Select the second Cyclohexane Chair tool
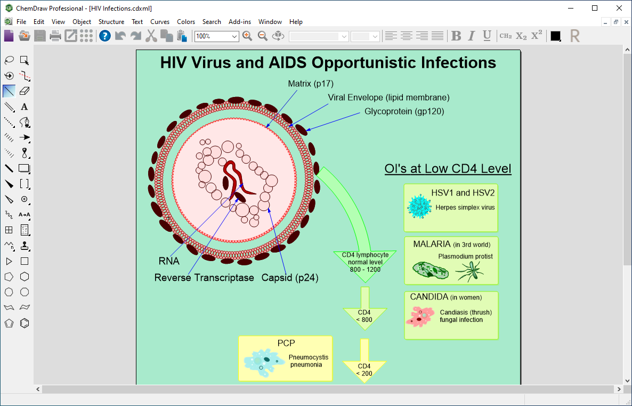Screen dimensions: 632x406 pos(25,307)
